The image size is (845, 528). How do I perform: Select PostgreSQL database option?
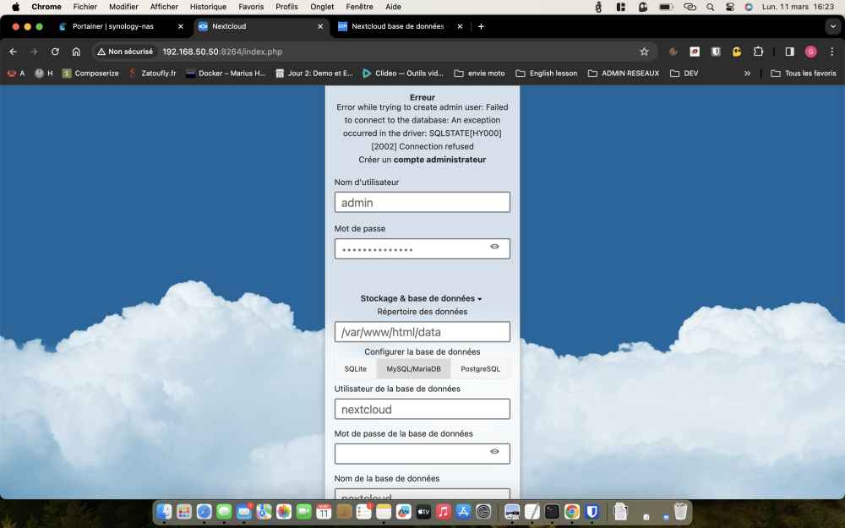pyautogui.click(x=480, y=369)
